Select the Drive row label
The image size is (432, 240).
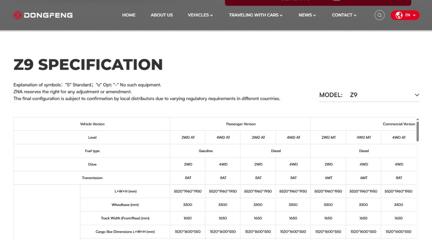(92, 164)
